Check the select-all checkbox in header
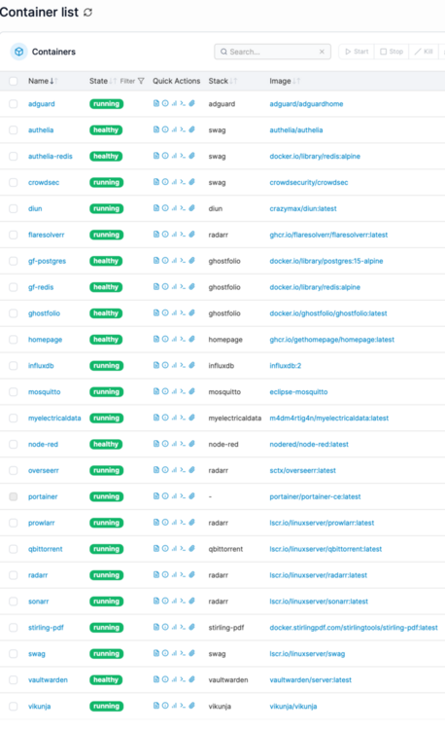 click(14, 81)
